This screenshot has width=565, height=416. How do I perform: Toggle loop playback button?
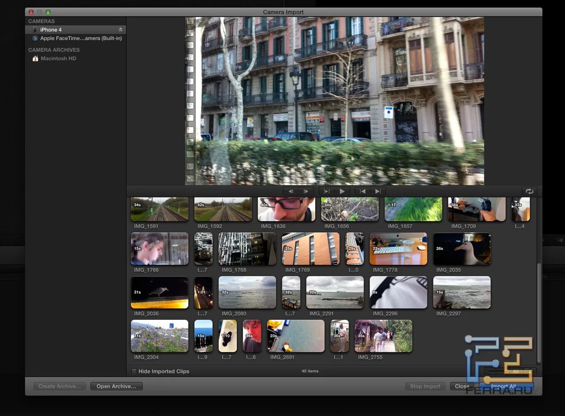[x=529, y=191]
